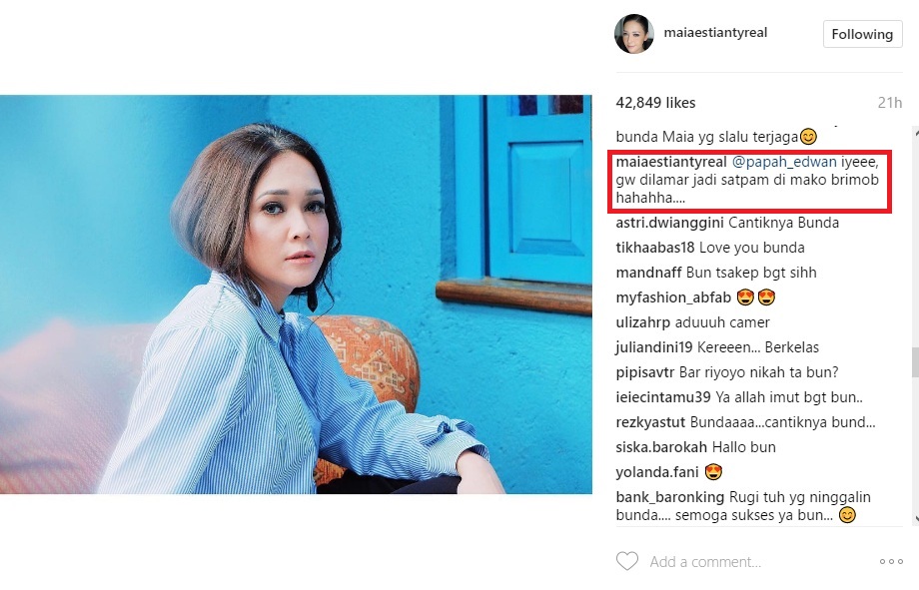Viewport: 919px width, 590px height.
Task: Open the mandnaff commenter profile
Action: tap(649, 273)
